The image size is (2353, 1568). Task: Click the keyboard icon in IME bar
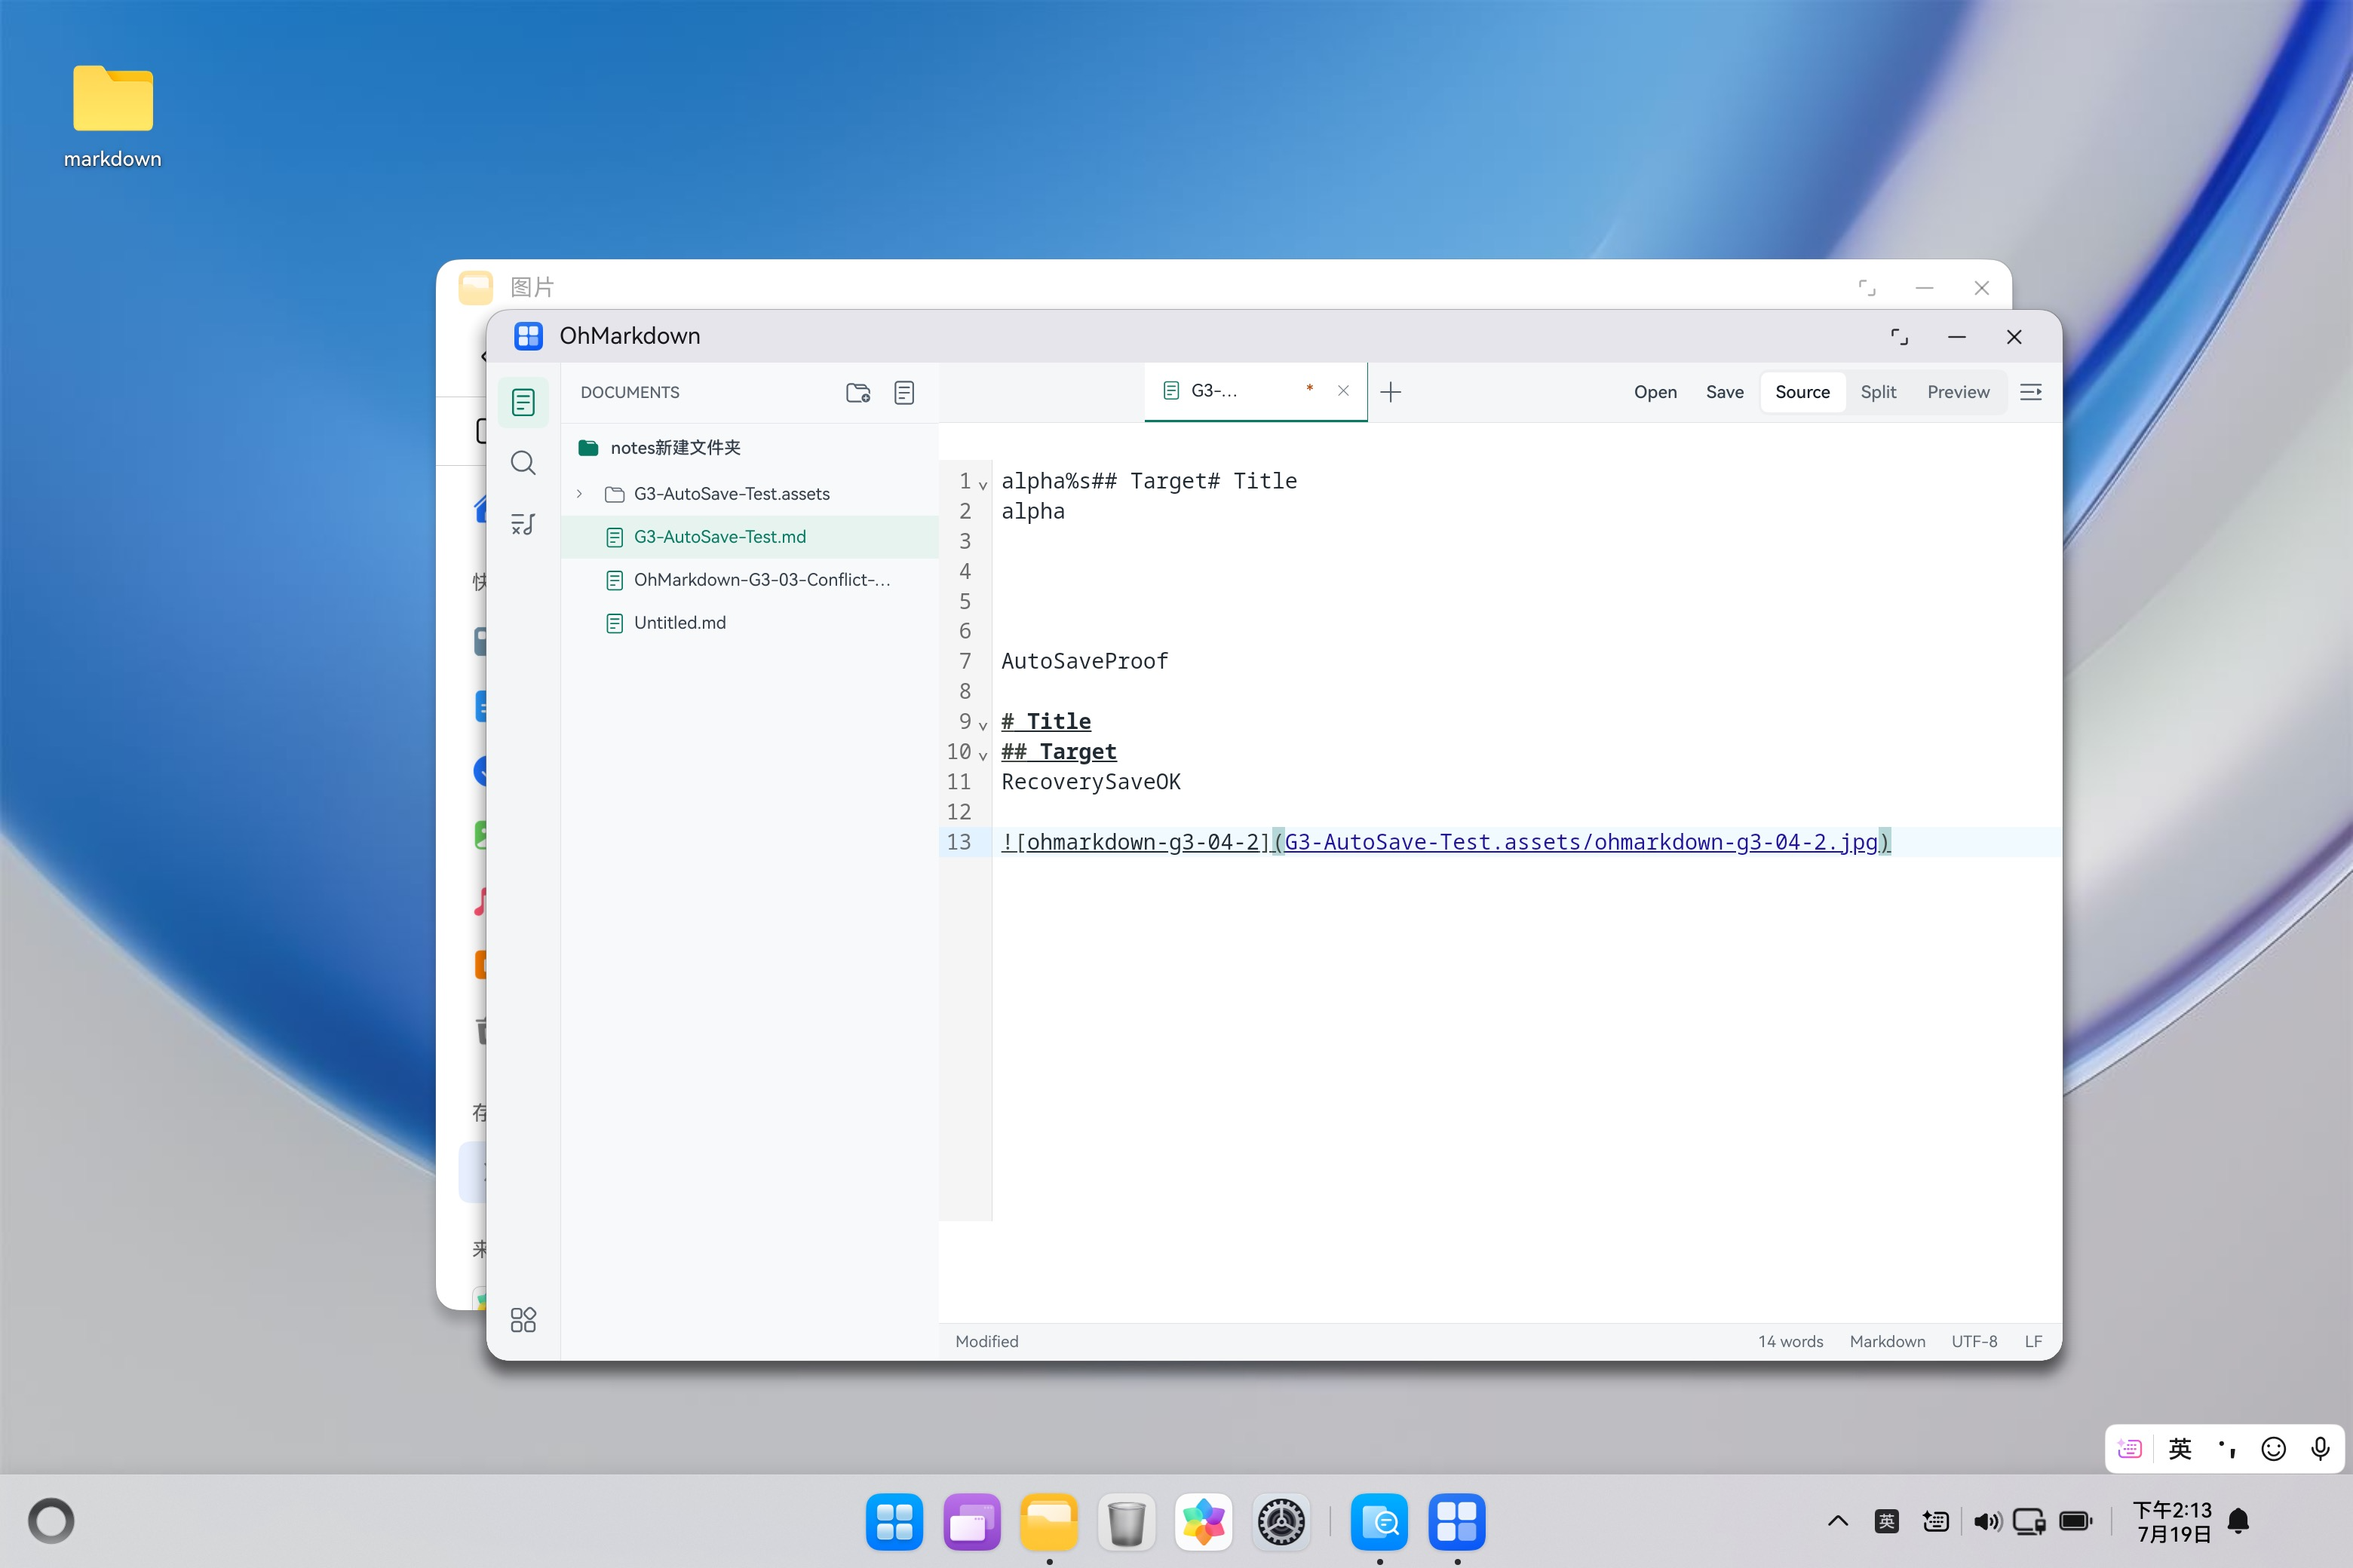(x=2130, y=1449)
